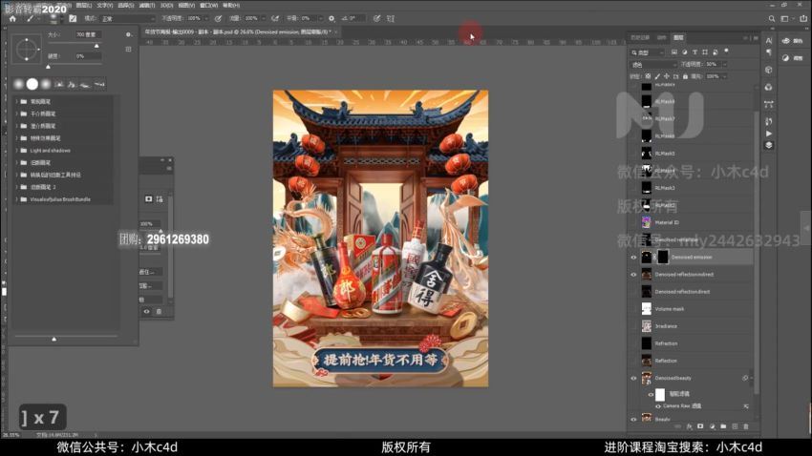This screenshot has height=456, width=812.
Task: Switch to the Layers panel tab
Action: pos(678,38)
